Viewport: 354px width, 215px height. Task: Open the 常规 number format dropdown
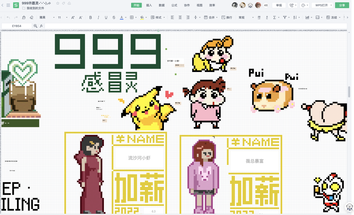(x=246, y=17)
